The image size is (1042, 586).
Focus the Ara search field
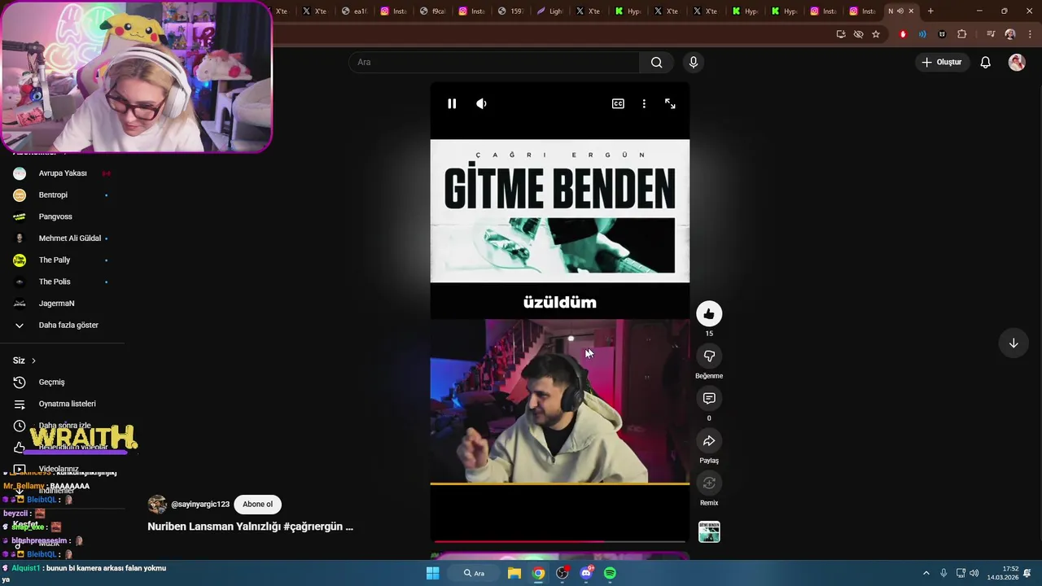click(x=495, y=62)
